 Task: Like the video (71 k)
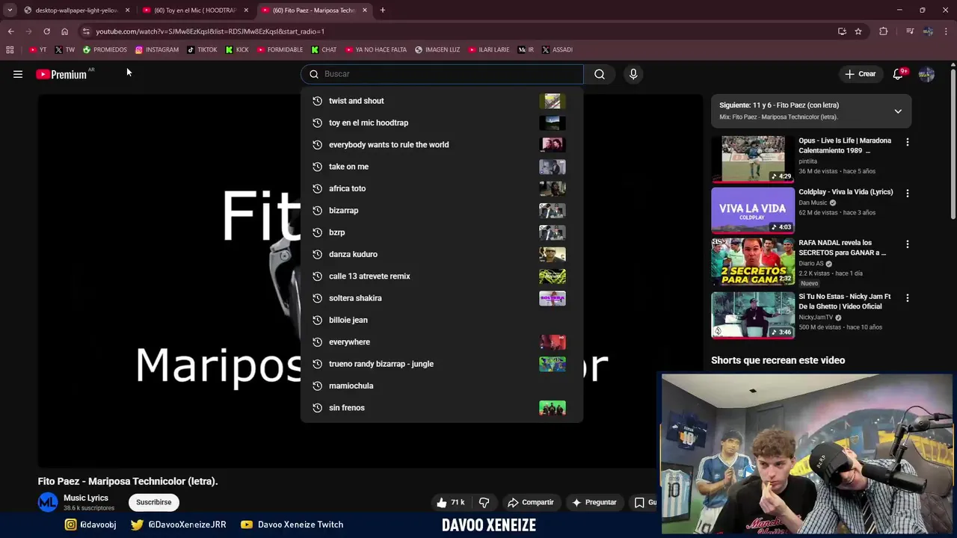click(x=451, y=502)
